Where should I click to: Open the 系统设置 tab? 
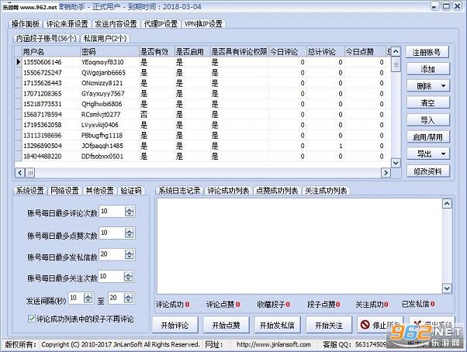point(29,191)
